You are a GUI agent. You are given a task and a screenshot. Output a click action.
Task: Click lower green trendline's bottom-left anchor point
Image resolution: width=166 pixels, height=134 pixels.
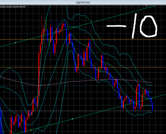[x=31, y=130]
